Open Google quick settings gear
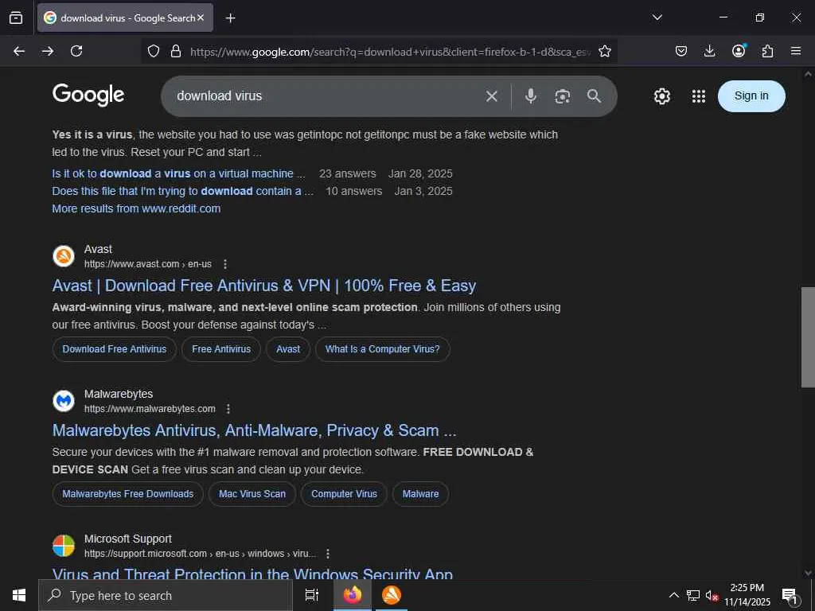The image size is (815, 611). [x=661, y=96]
